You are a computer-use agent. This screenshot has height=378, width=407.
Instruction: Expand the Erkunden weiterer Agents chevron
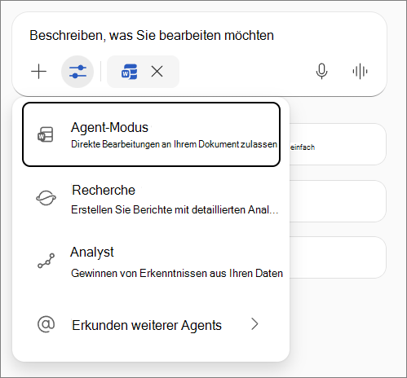click(x=254, y=324)
